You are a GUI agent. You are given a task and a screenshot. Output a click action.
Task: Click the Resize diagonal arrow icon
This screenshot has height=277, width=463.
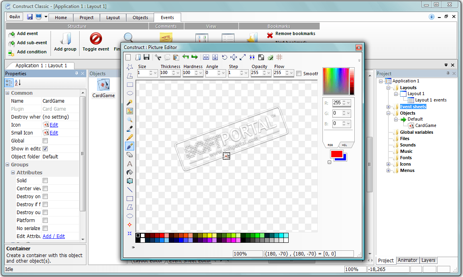(x=243, y=57)
